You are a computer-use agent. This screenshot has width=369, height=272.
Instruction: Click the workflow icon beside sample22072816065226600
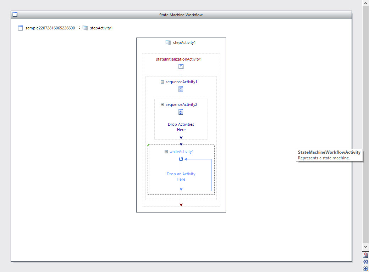[x=21, y=28]
